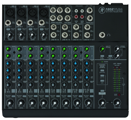Click the channel 3 MID EQ blue knob
The image size is (131, 120).
coord(31,70)
